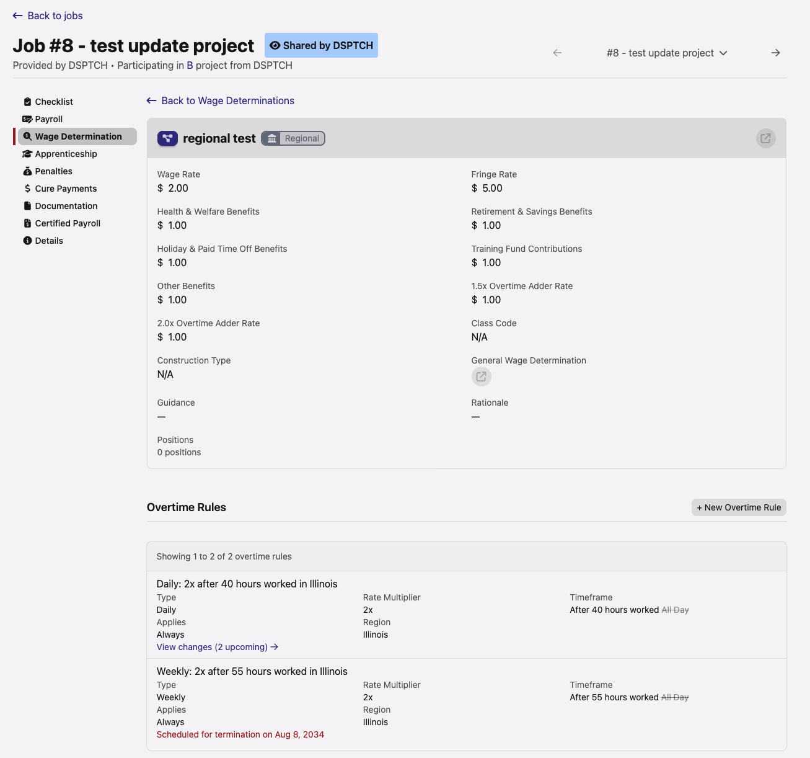Click the Documentation file icon
810x758 pixels.
tap(27, 206)
